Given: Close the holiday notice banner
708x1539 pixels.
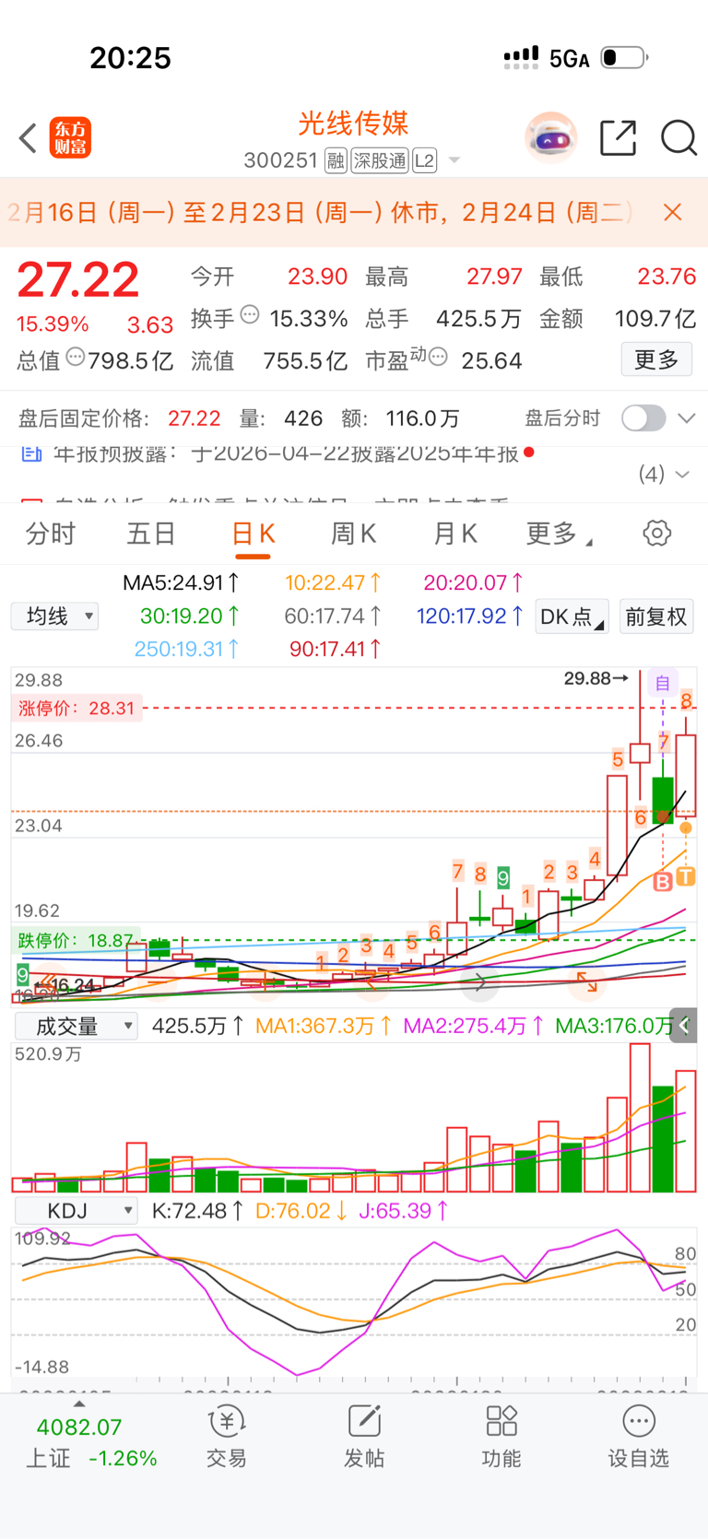Looking at the screenshot, I should (673, 213).
